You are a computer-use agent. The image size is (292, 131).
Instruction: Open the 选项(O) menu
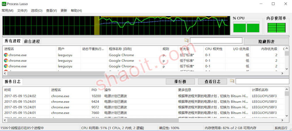[37, 11]
